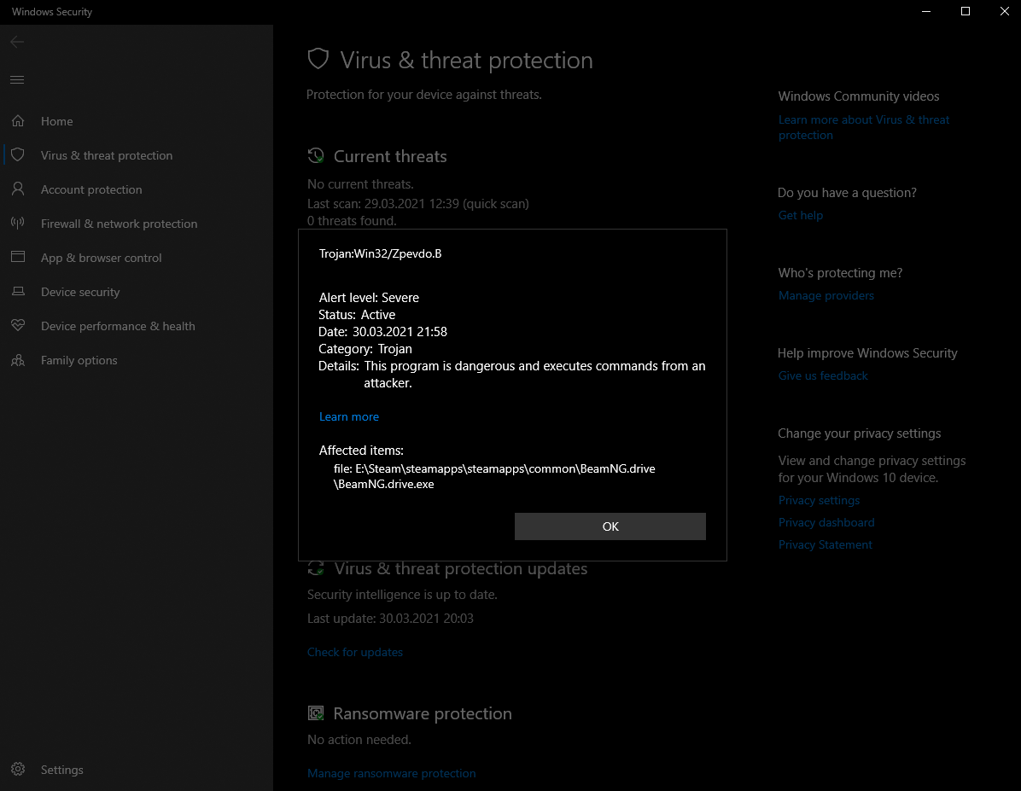Screen dimensions: 1021x791
Task: Click Date: 30.03.2021 21:58 text
Action: tap(382, 331)
